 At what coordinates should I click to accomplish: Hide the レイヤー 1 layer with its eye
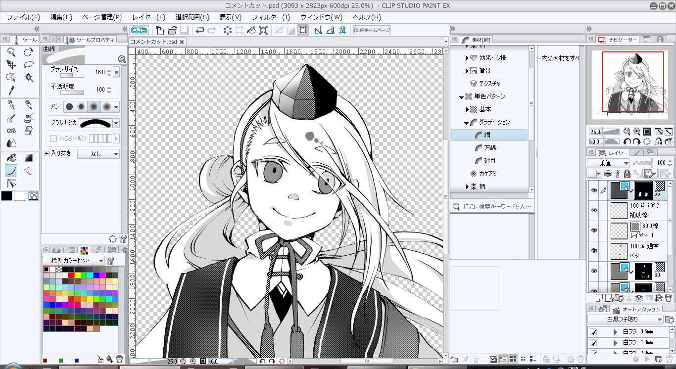pyautogui.click(x=594, y=230)
